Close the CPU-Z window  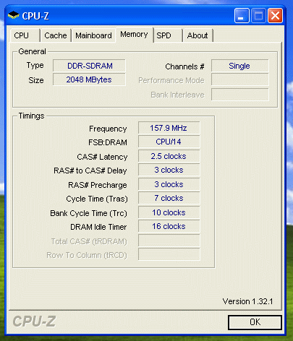pos(275,16)
